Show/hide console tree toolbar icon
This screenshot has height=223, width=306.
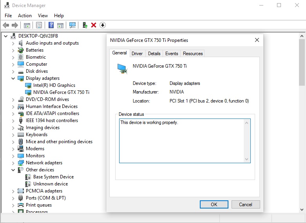(27, 25)
